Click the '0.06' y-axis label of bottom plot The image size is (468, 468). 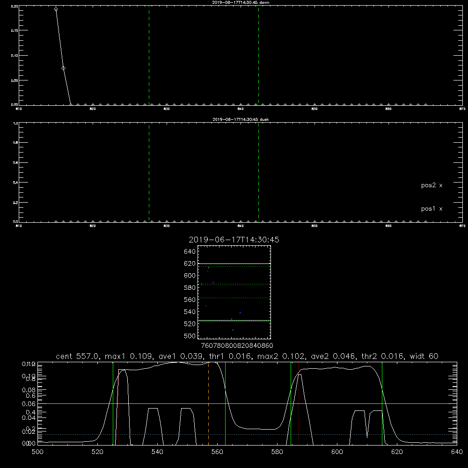(29, 404)
